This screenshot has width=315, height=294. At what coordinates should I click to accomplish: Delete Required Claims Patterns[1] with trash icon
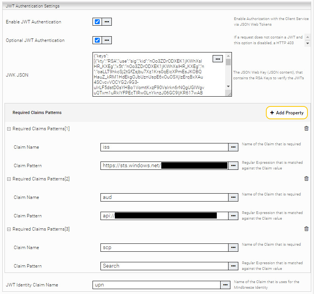pyautogui.click(x=306, y=128)
